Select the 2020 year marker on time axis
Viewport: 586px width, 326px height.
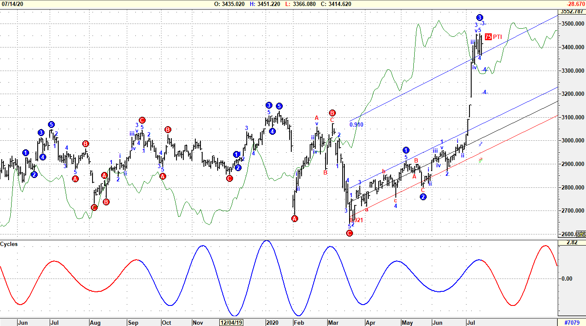click(x=272, y=323)
